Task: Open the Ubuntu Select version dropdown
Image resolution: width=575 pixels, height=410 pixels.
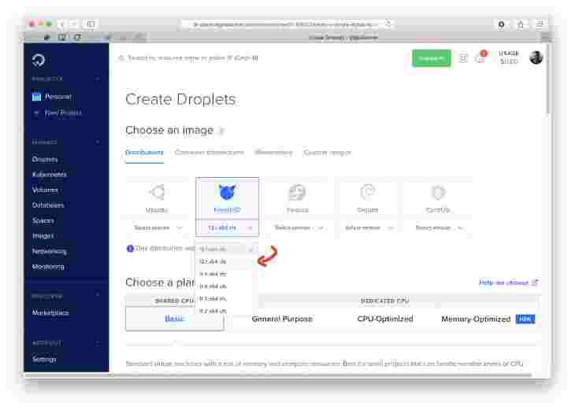Action: (x=158, y=228)
